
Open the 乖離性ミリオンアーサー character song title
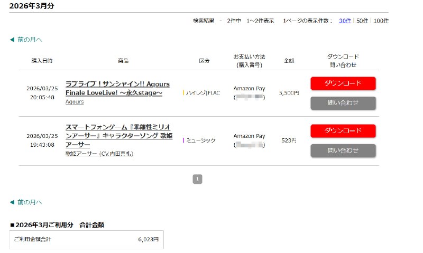pos(118,136)
